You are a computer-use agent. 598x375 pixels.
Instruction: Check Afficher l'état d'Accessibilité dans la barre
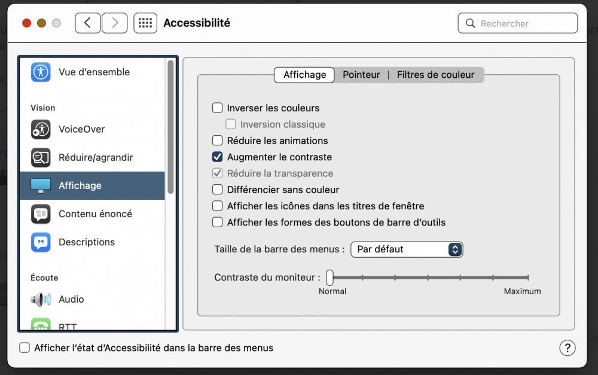pos(25,347)
